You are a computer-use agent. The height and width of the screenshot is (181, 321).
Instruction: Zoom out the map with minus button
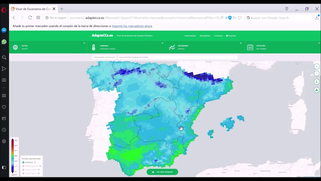pos(316,73)
